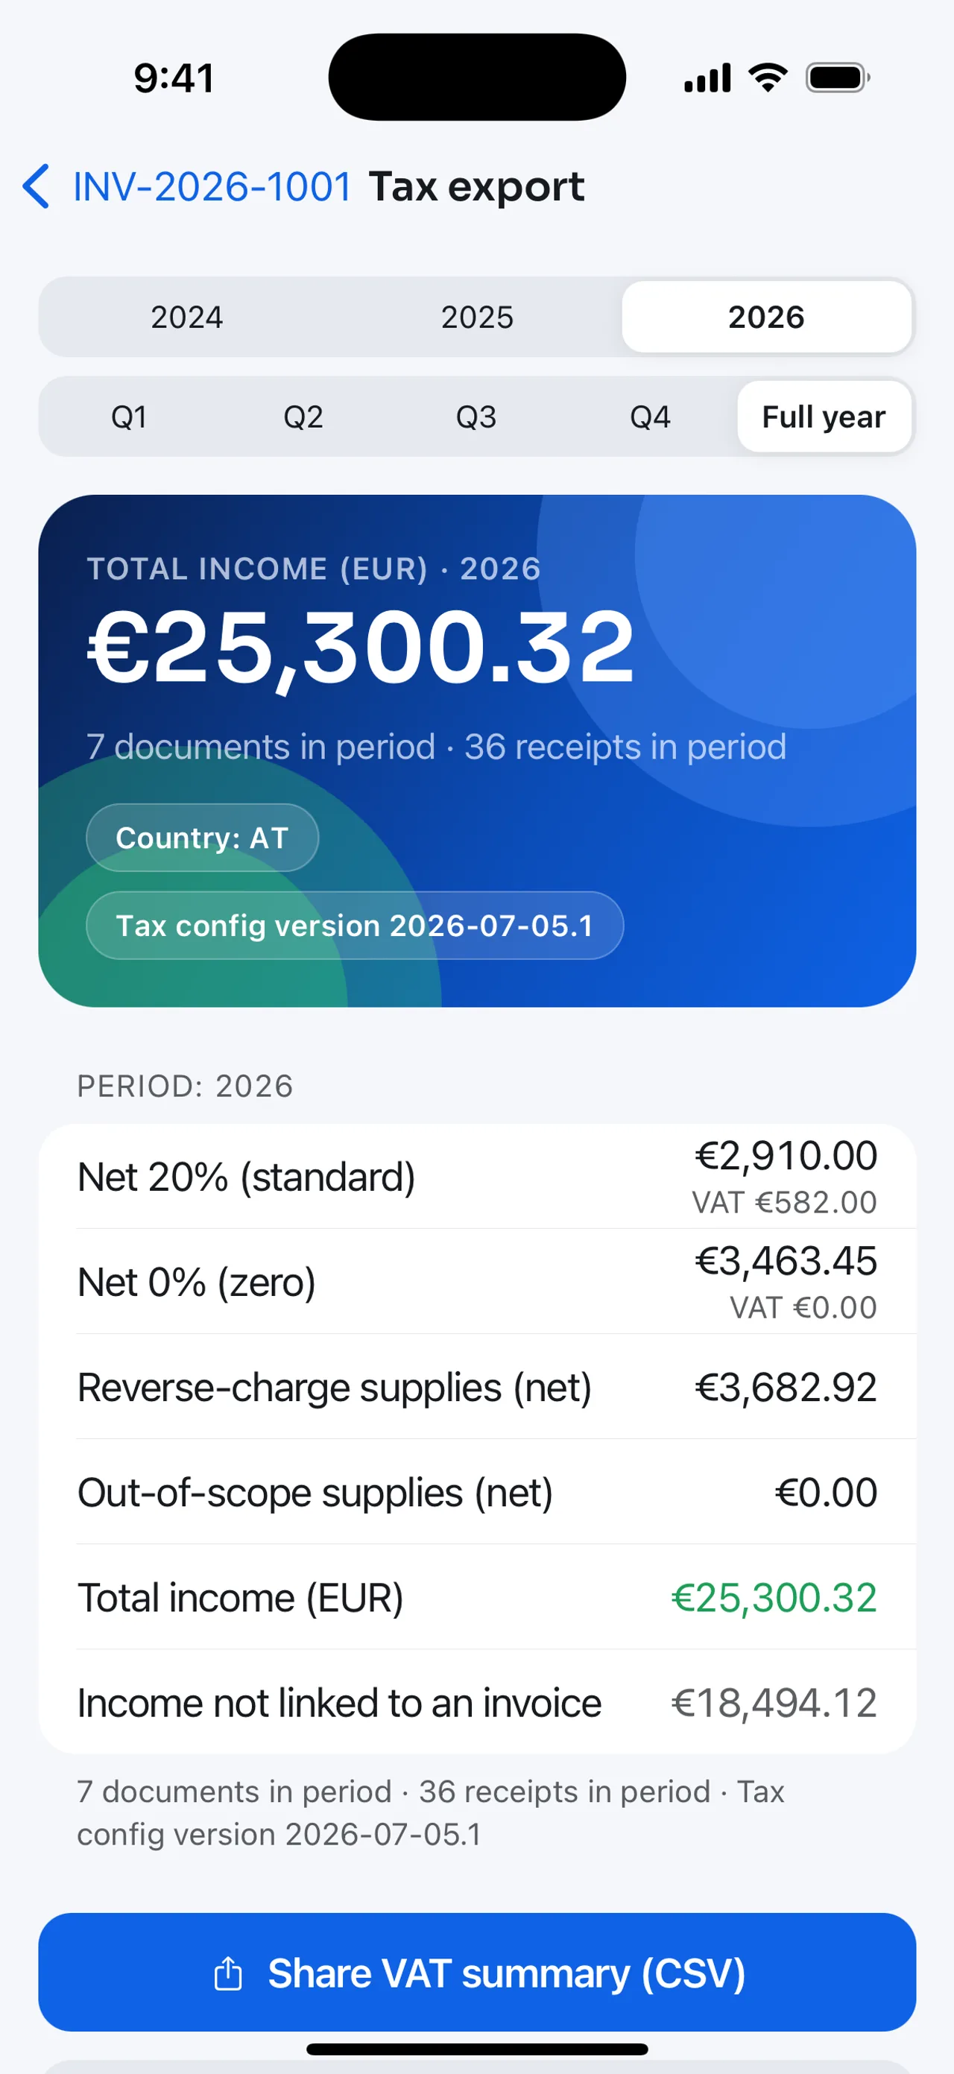Tap the Country: AT chip

tap(202, 838)
